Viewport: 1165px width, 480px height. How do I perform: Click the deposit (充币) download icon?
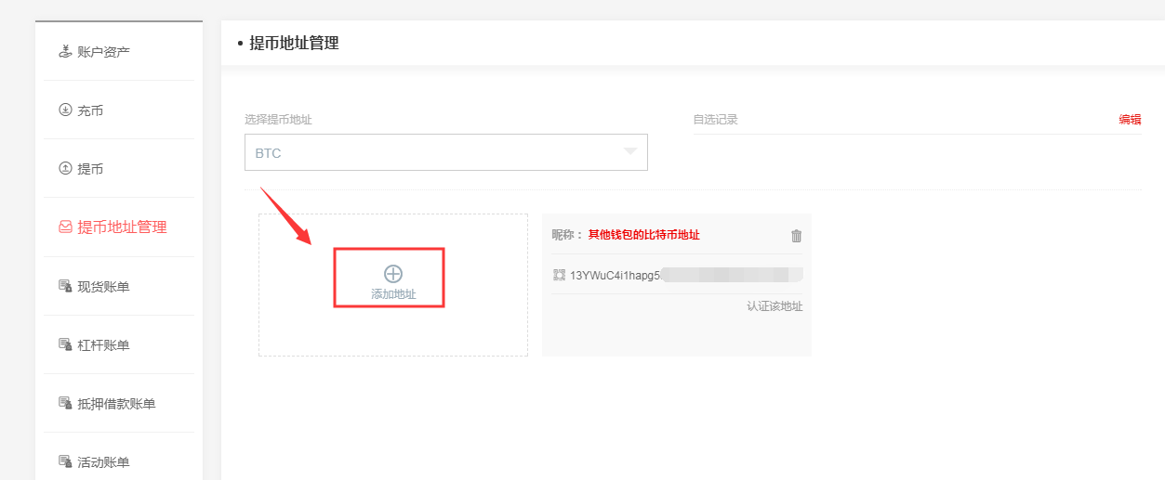click(65, 110)
